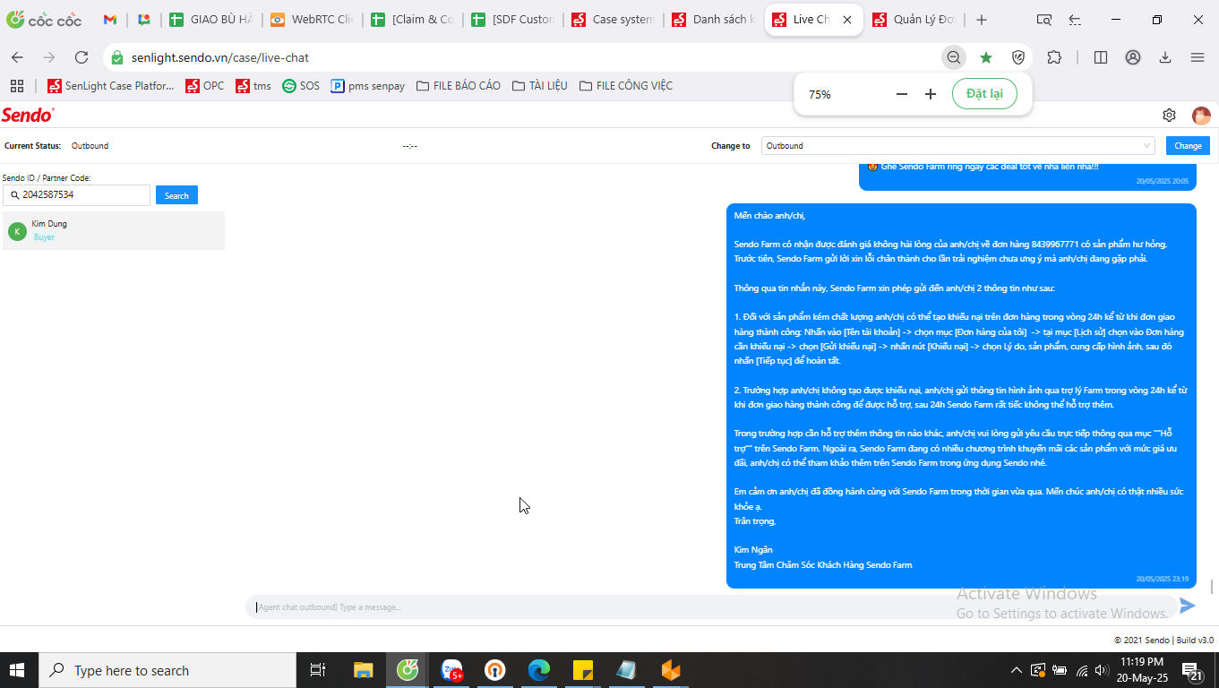
Task: Click the agent chat message input box
Action: [x=711, y=606]
